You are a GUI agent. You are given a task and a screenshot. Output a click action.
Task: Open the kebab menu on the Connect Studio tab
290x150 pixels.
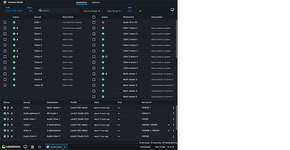tap(65, 147)
